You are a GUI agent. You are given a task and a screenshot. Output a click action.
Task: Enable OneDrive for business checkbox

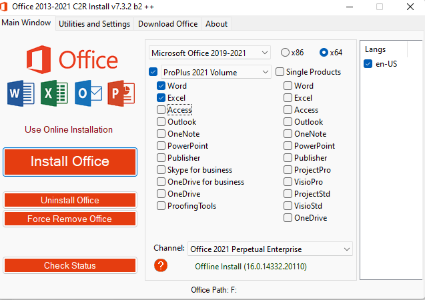[x=161, y=182]
